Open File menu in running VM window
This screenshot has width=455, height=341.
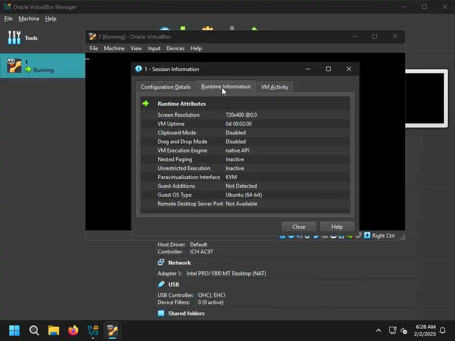94,48
